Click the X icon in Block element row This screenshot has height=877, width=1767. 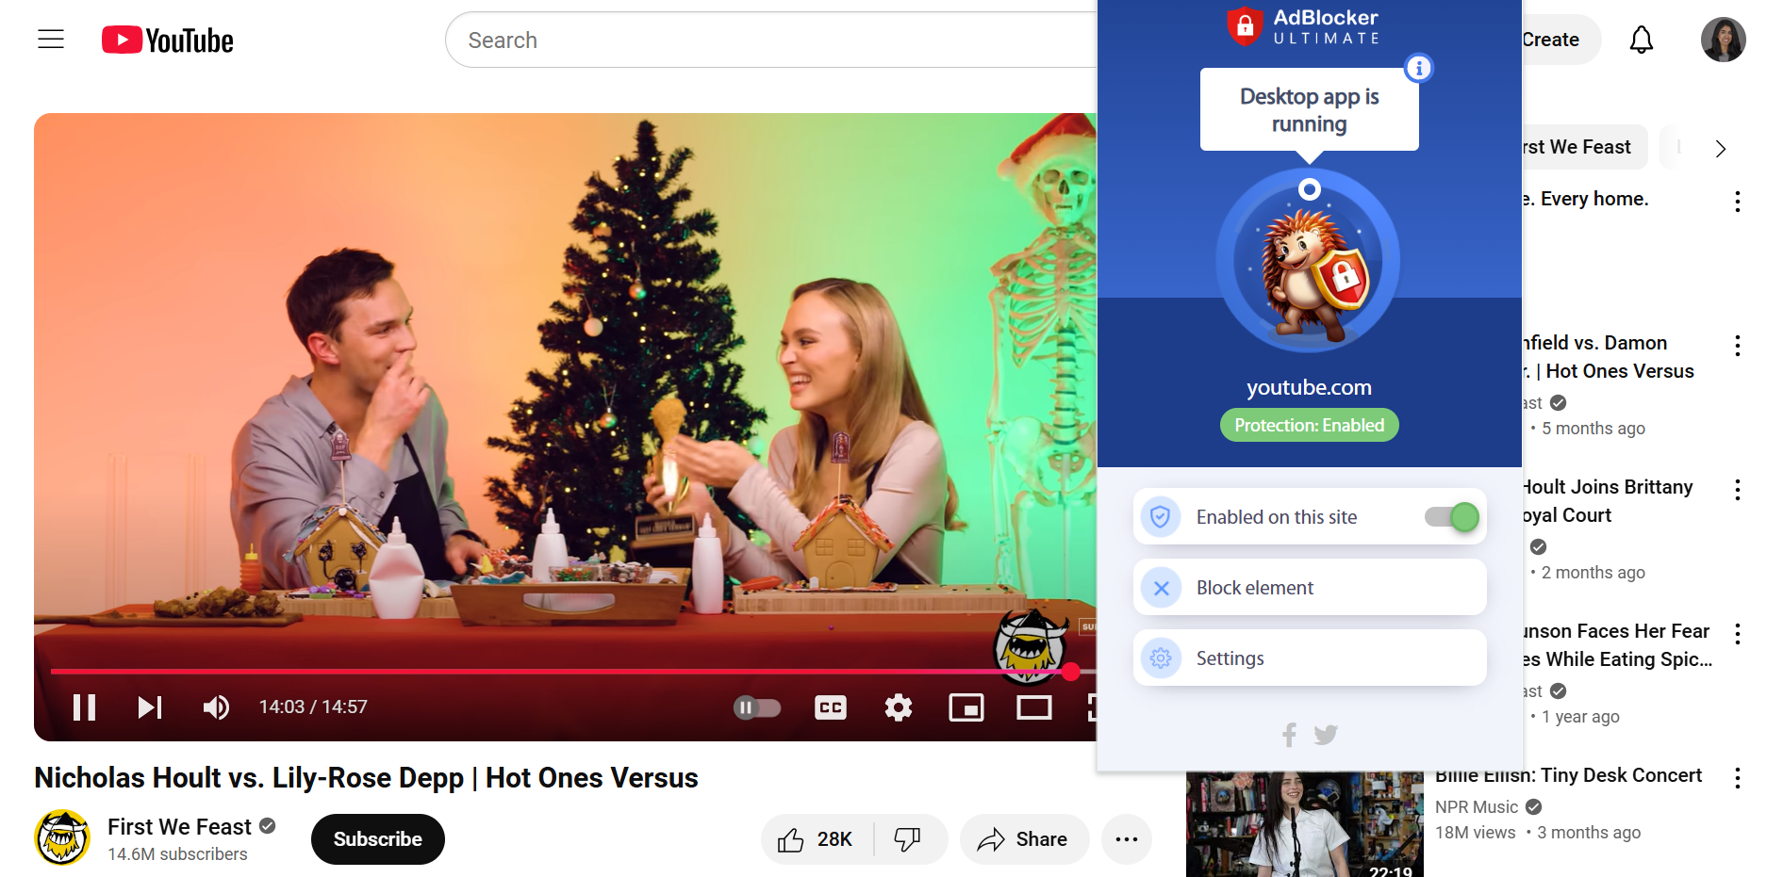click(x=1161, y=587)
